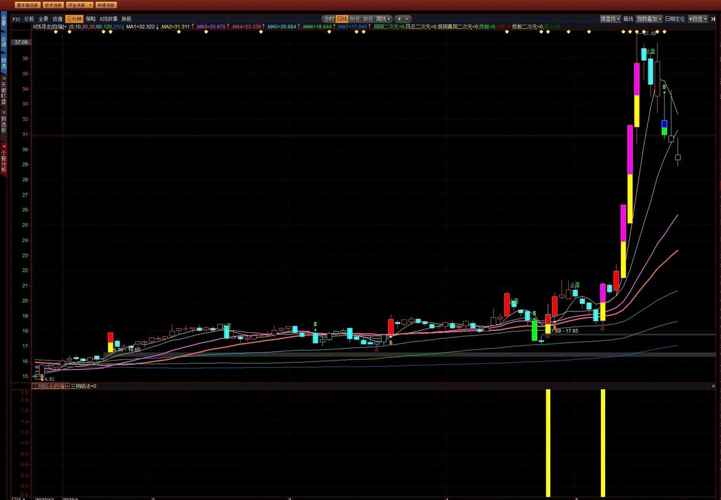Click the MA1=32.322 indicator value
721x500 pixels.
tap(140, 27)
